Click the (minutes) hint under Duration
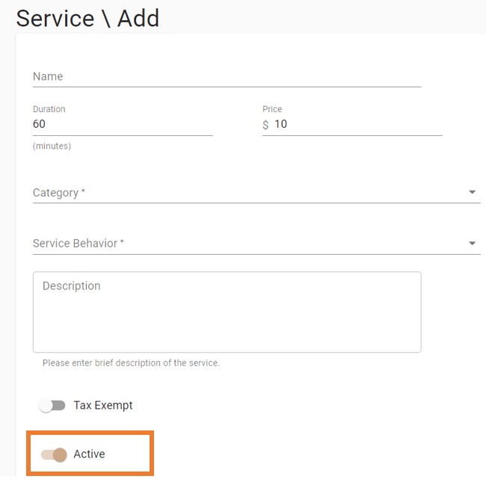This screenshot has height=479, width=486. (52, 146)
